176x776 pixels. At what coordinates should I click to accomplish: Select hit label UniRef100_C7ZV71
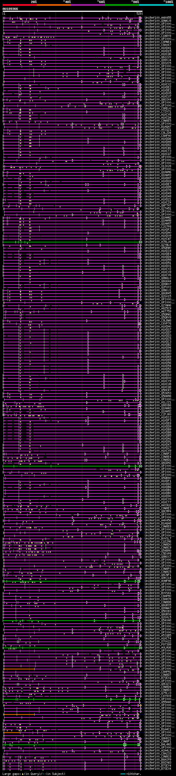click(158, 112)
